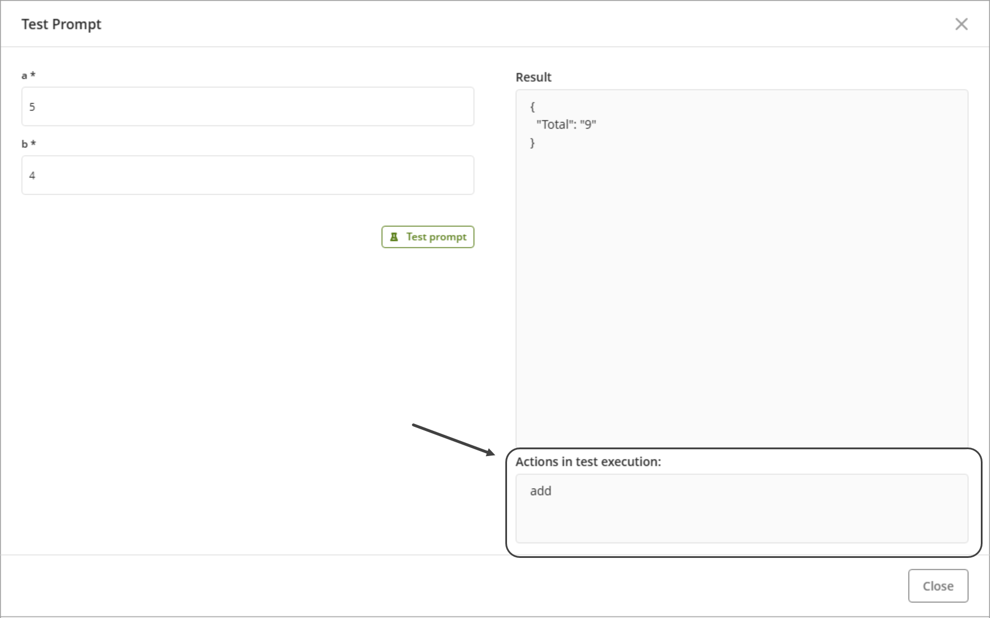Focus the input field for parameter a

click(247, 106)
